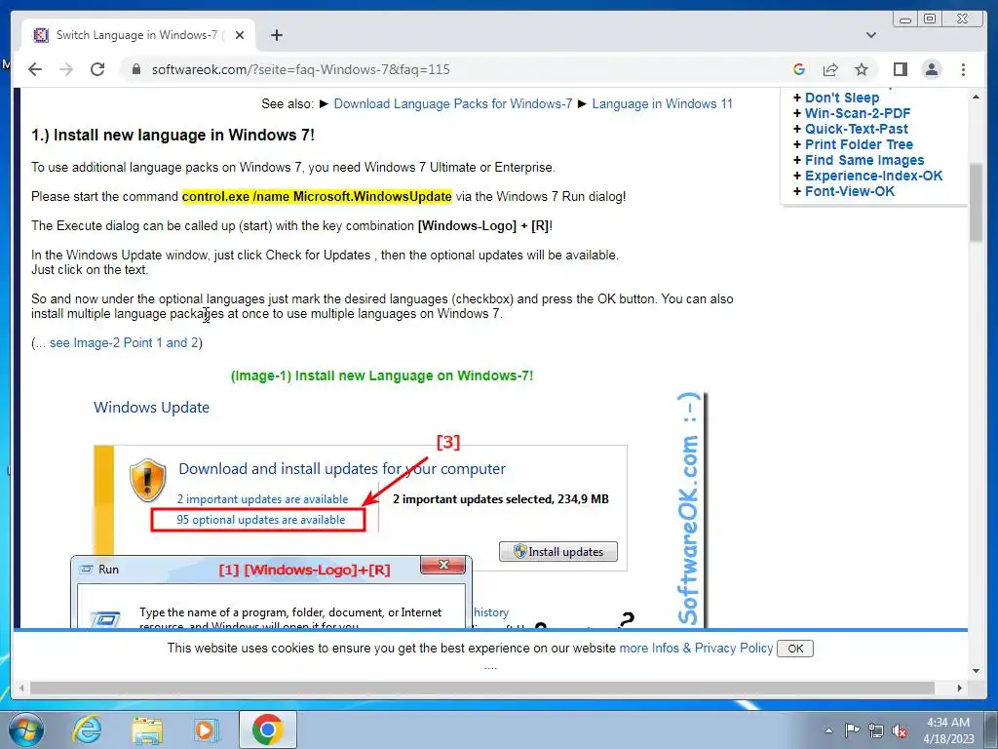
Task: Click Chrome icon in taskbar
Action: 267,729
